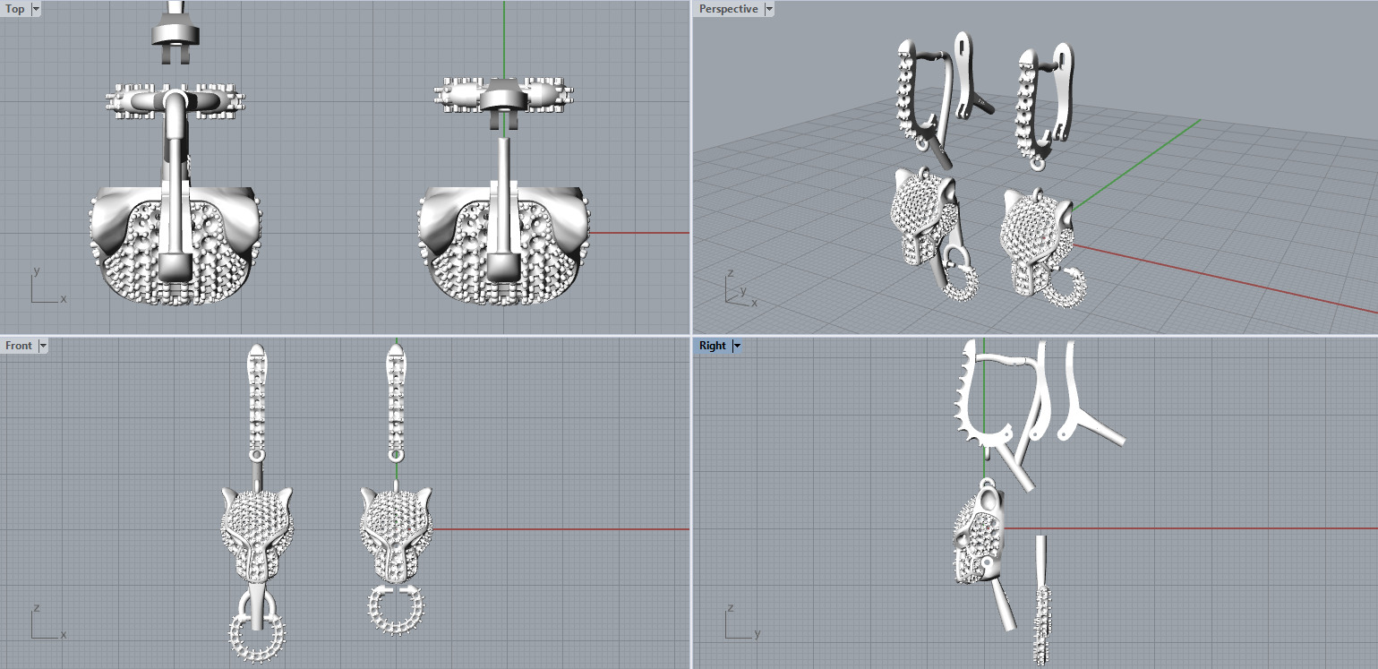Activate the Top viewport title label
Image resolution: width=1378 pixels, height=669 pixels.
15,9
